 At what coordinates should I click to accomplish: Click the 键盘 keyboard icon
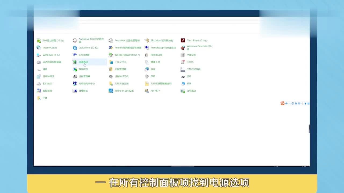39,69
